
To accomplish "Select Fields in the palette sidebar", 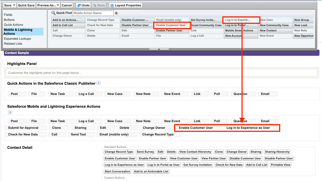I will click(x=8, y=15).
